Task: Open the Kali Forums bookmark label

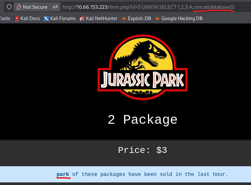Action: [x=63, y=18]
